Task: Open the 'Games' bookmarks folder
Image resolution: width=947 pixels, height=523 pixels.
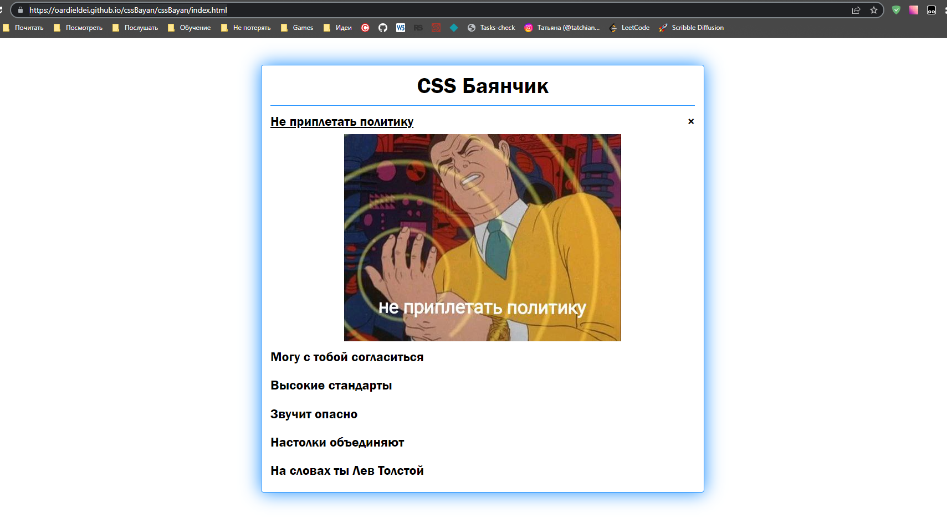Action: coord(297,28)
